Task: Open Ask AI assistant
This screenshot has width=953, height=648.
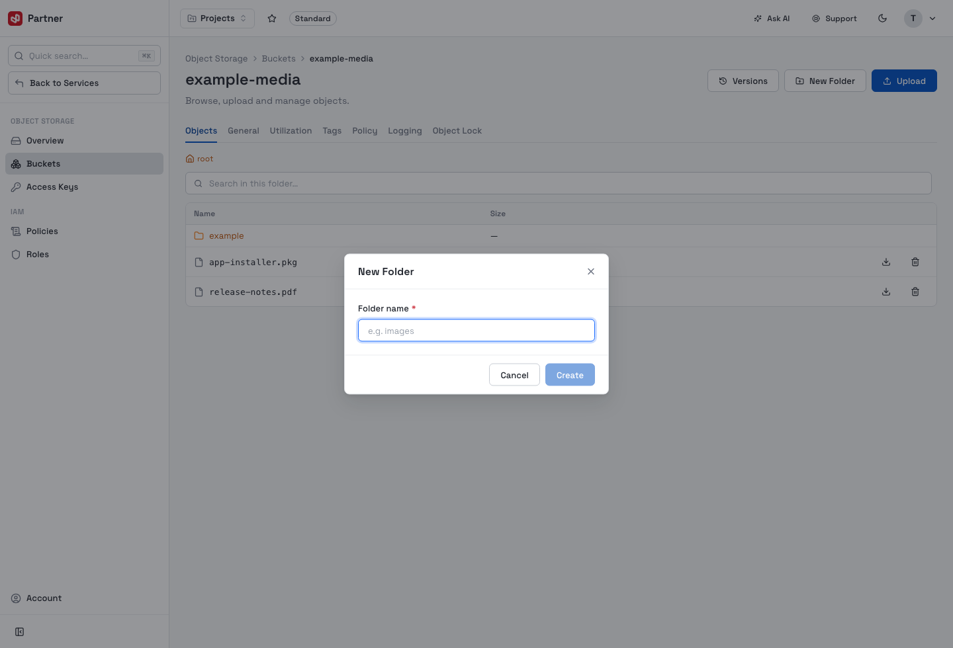Action: [x=772, y=19]
